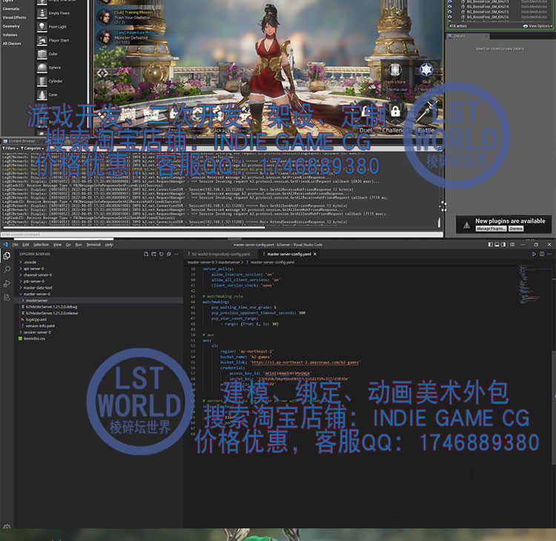Open the Geometry category
Image resolution: width=556 pixels, height=541 pixels.
pyautogui.click(x=11, y=26)
